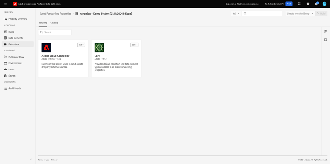Open the user profile avatar
Image resolution: width=330 pixels, height=164 pixels.
(324, 4)
